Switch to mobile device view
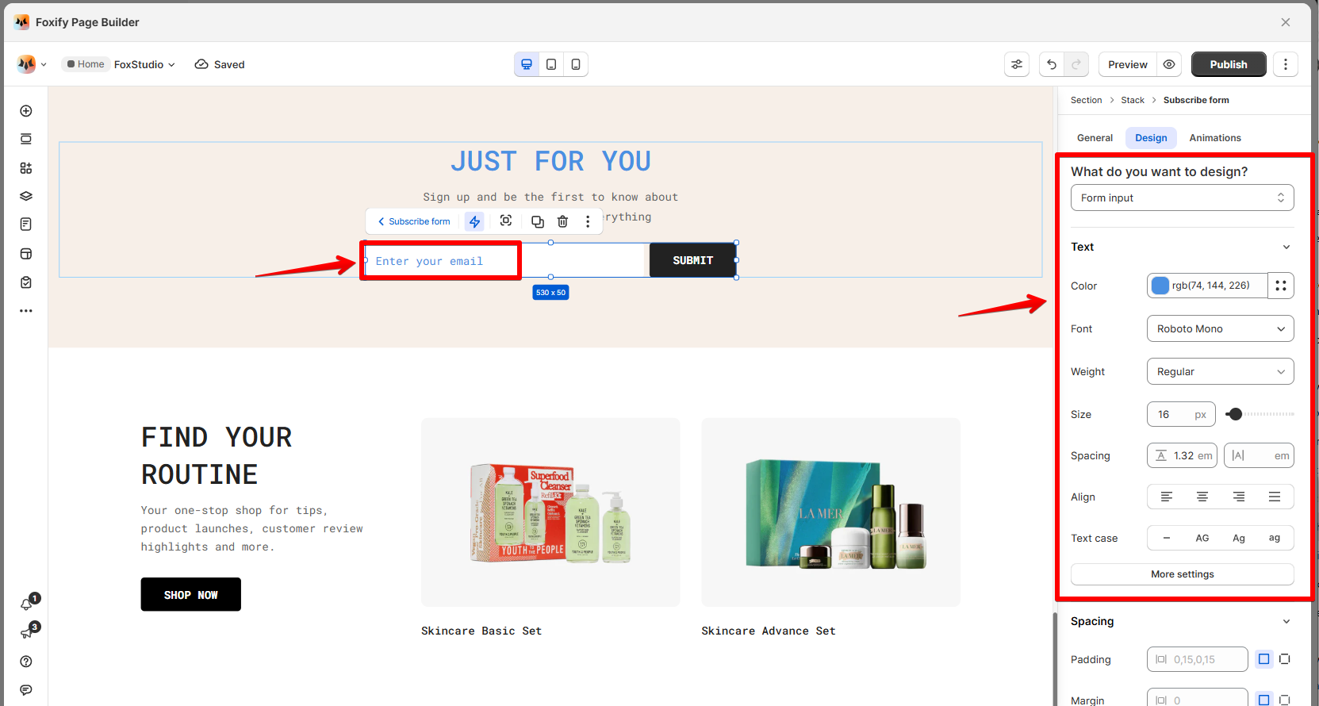This screenshot has height=706, width=1319. [x=576, y=64]
